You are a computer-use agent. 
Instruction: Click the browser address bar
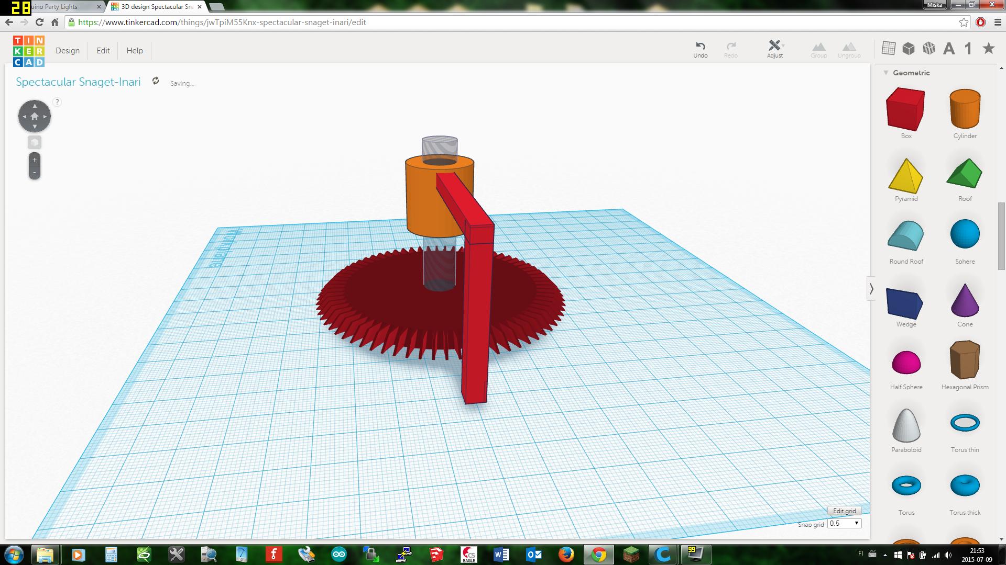coord(513,22)
